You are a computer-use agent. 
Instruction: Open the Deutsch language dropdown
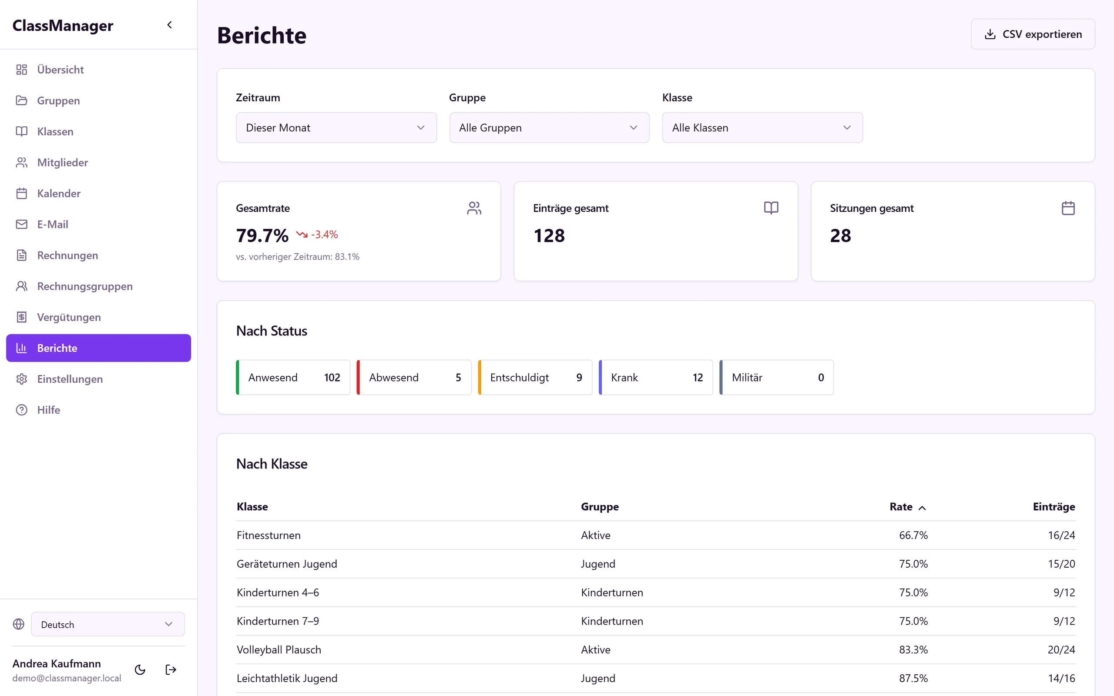click(x=108, y=624)
